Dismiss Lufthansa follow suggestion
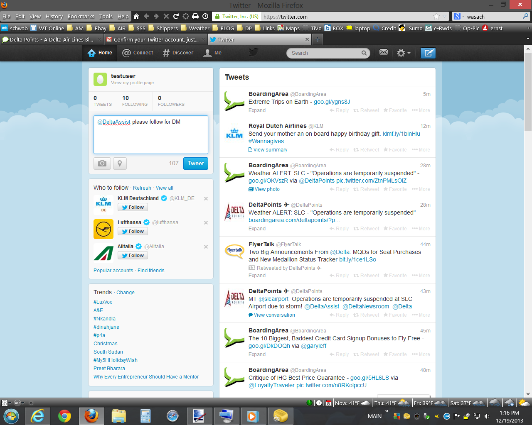 [x=206, y=223]
